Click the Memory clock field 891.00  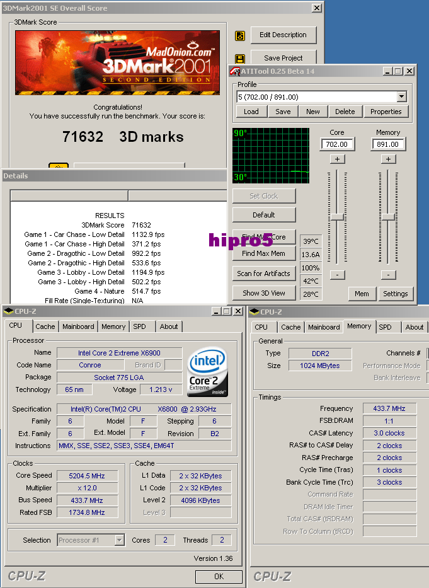tap(388, 144)
